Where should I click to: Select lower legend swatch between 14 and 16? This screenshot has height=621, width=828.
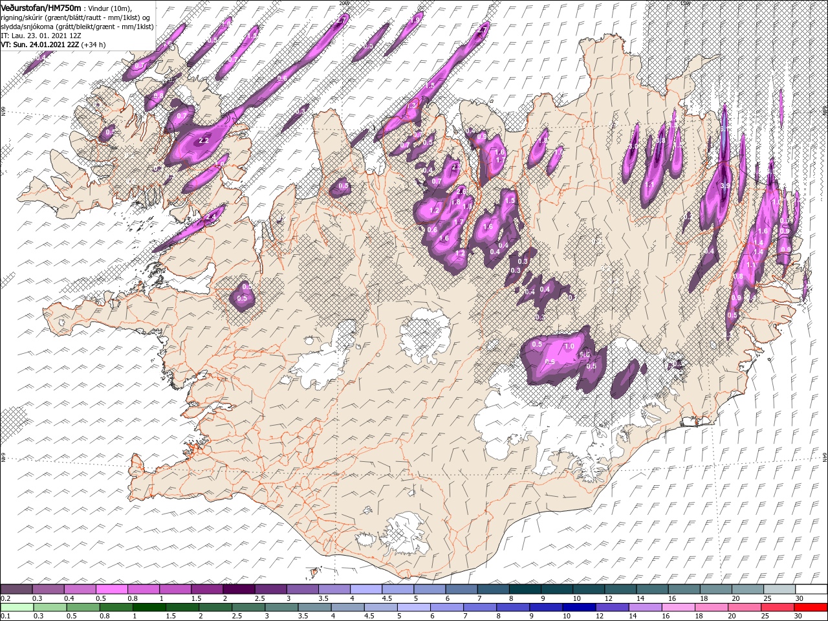pos(646,607)
